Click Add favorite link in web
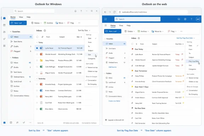The width and height of the screenshot is (204, 136). (x=113, y=67)
